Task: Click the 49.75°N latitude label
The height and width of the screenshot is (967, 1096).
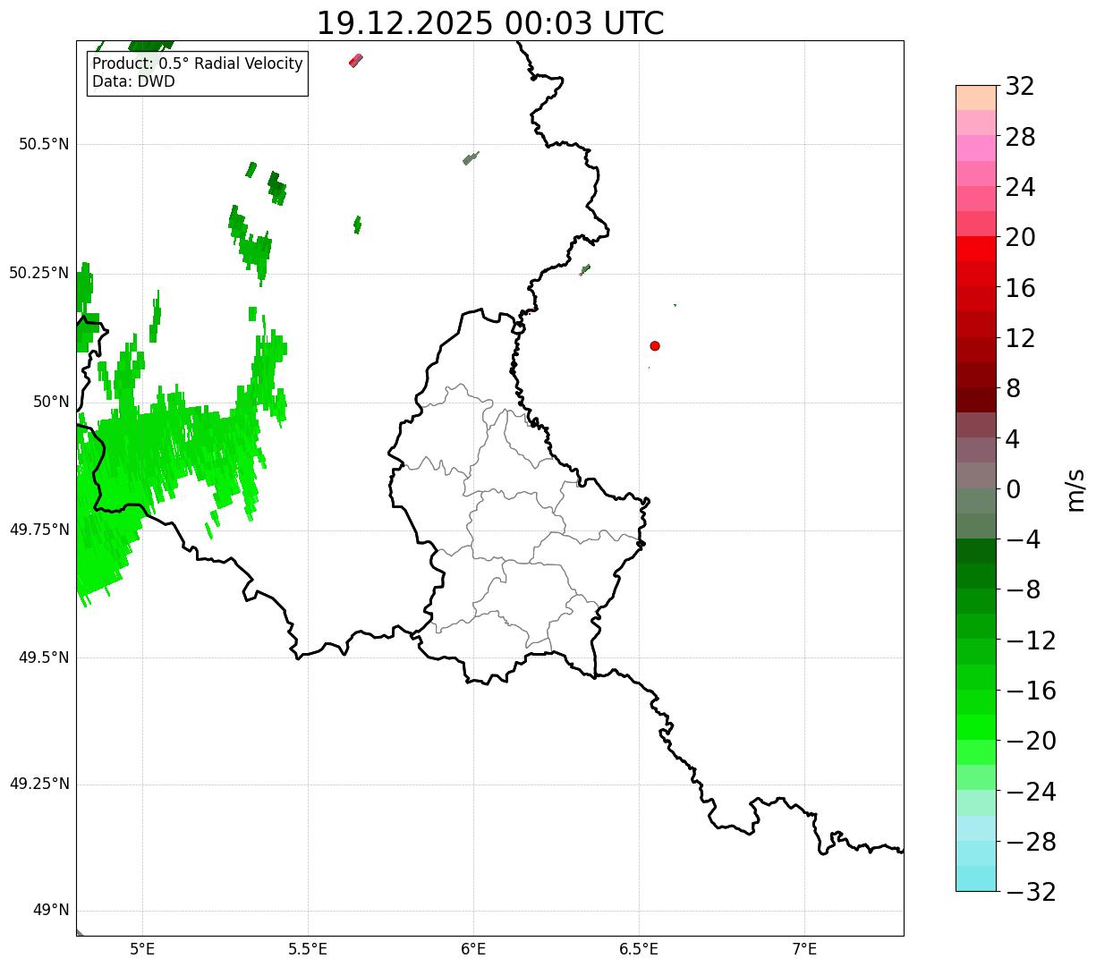Action: tap(38, 530)
